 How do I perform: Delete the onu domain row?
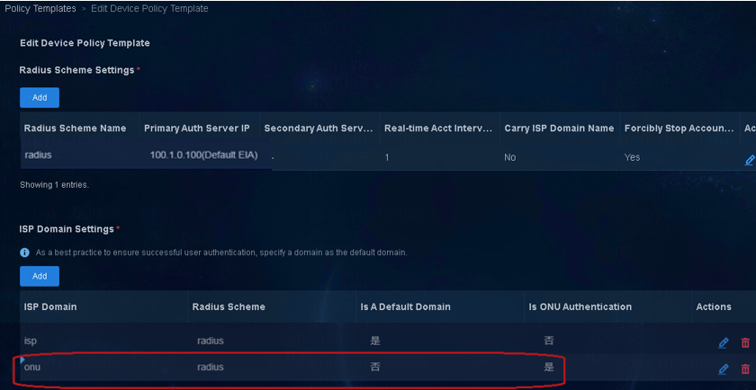tap(745, 368)
